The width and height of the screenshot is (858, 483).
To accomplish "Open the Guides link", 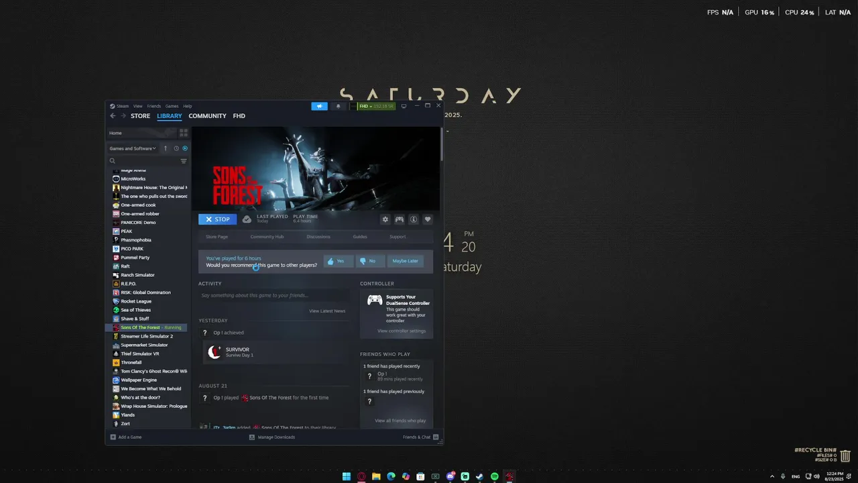I will pos(360,237).
